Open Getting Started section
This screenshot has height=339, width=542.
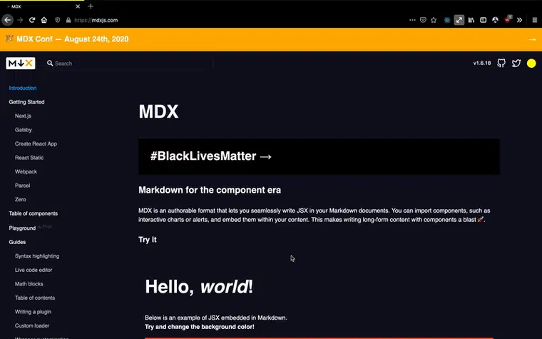click(26, 101)
